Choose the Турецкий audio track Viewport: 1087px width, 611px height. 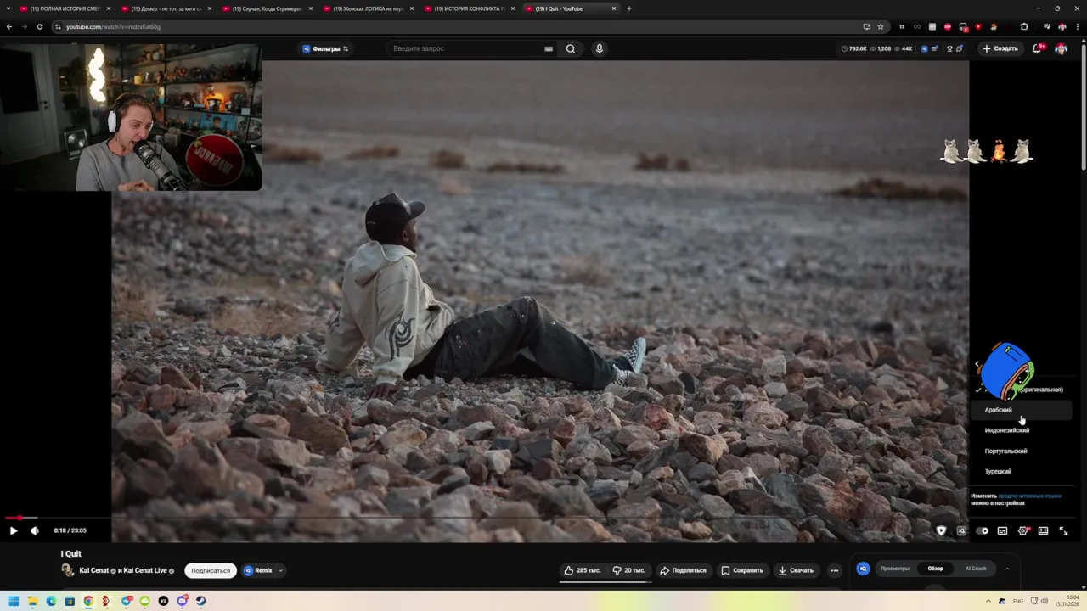coord(1021,471)
